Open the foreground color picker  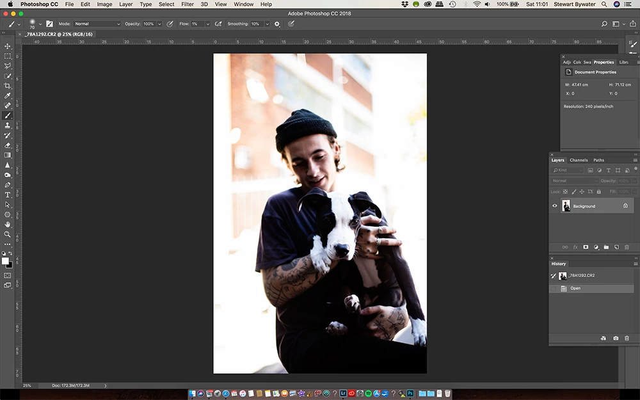(5, 261)
